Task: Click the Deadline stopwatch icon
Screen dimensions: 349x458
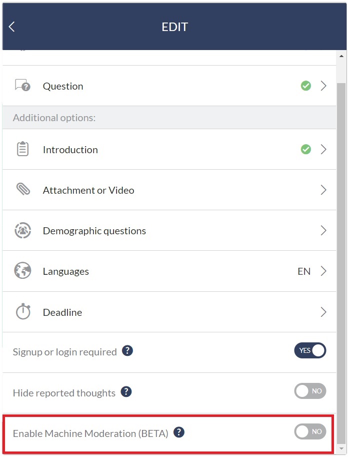Action: pyautogui.click(x=23, y=312)
